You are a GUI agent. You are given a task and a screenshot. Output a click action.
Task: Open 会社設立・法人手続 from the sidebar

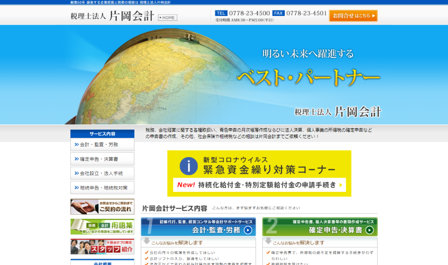(102, 174)
